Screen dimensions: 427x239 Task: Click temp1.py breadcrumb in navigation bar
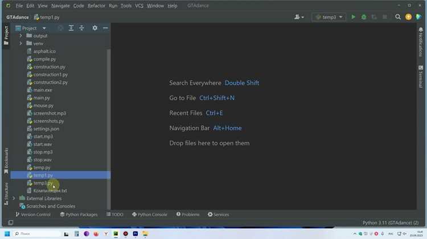click(47, 17)
